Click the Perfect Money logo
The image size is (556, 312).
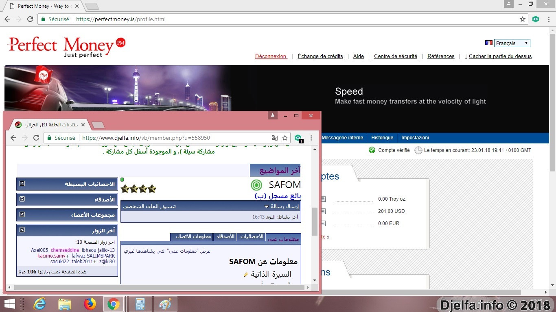[66, 47]
